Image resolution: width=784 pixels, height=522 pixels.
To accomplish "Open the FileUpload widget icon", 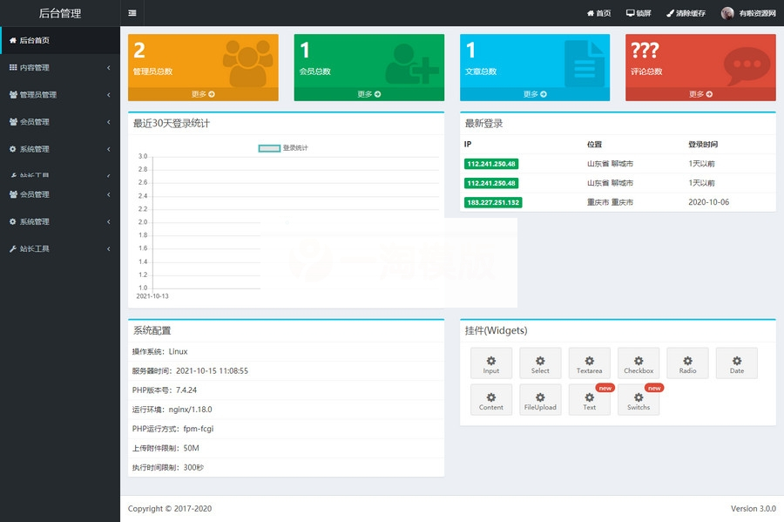I will 540,395.
